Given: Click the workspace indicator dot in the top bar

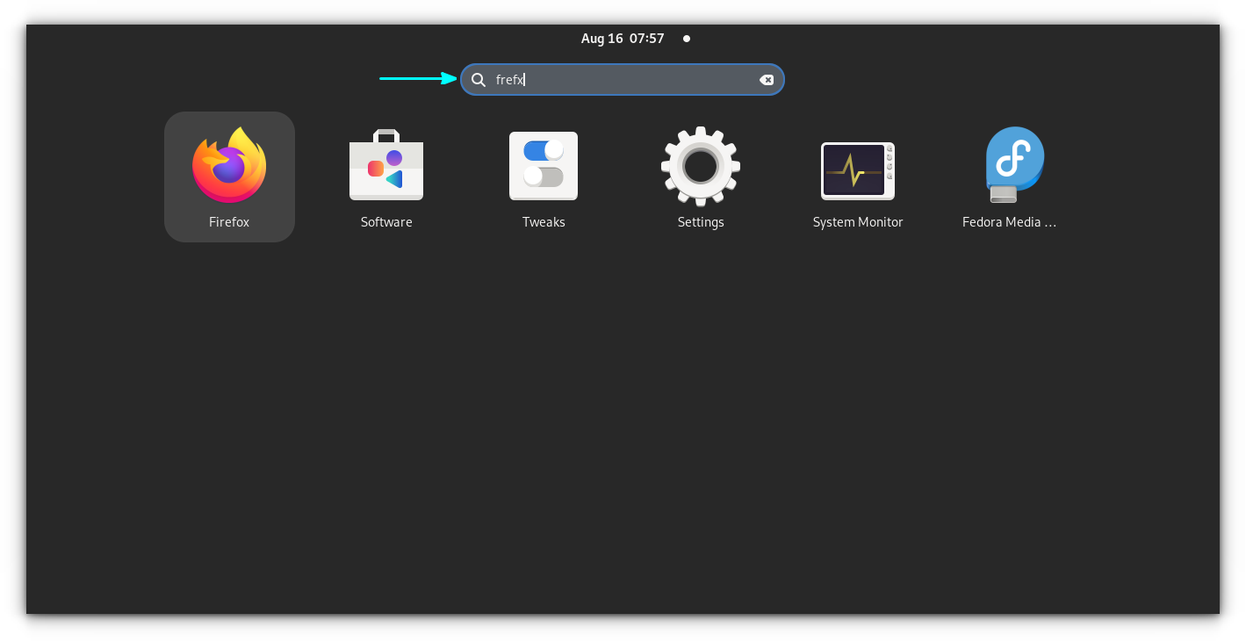Looking at the screenshot, I should 686,38.
